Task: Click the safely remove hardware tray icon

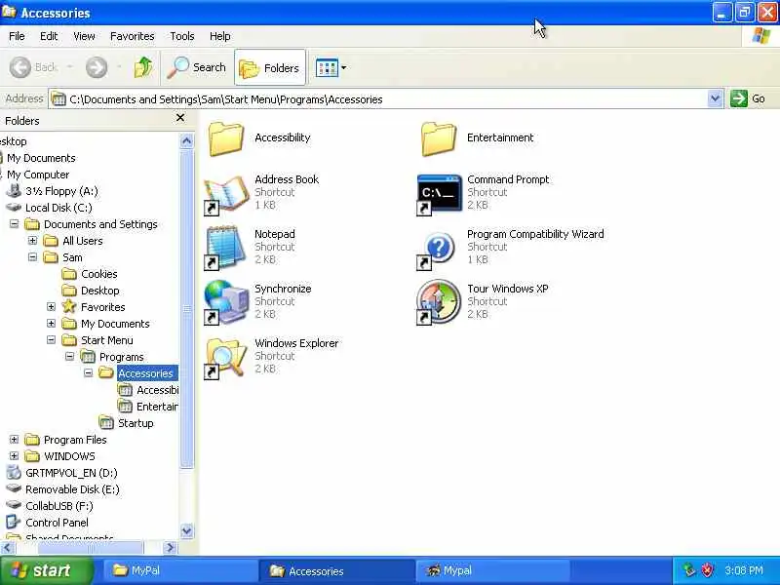Action: (x=689, y=570)
